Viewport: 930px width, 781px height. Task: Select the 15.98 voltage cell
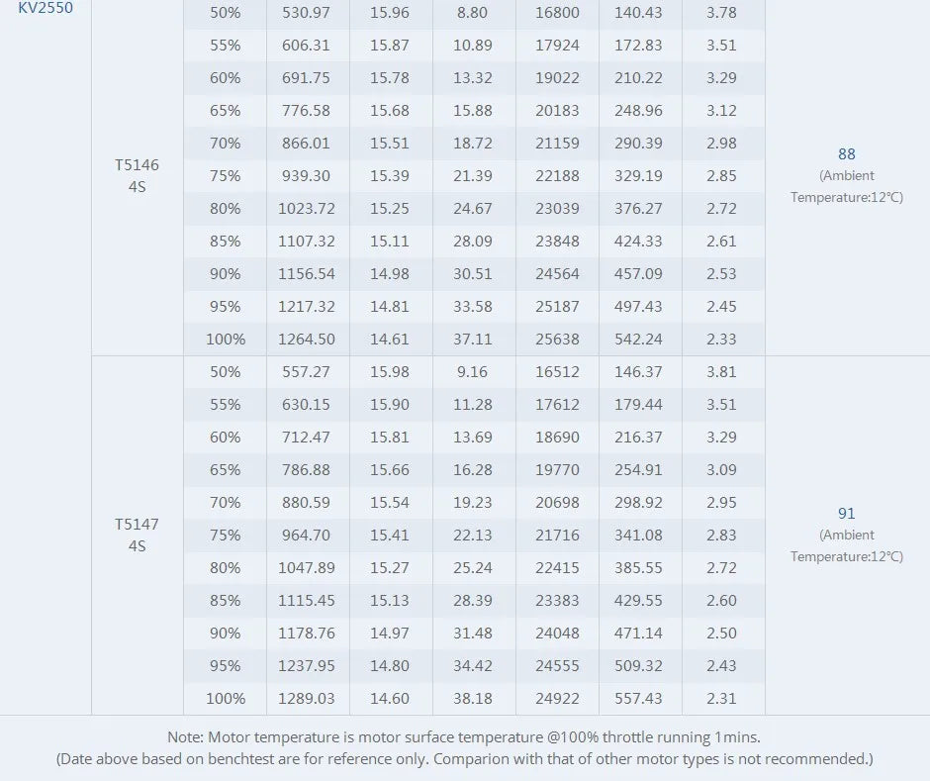click(390, 372)
